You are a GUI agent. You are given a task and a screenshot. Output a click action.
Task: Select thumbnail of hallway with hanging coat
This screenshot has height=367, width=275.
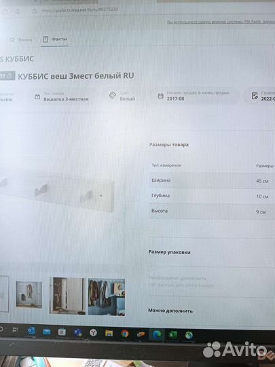coord(29,294)
